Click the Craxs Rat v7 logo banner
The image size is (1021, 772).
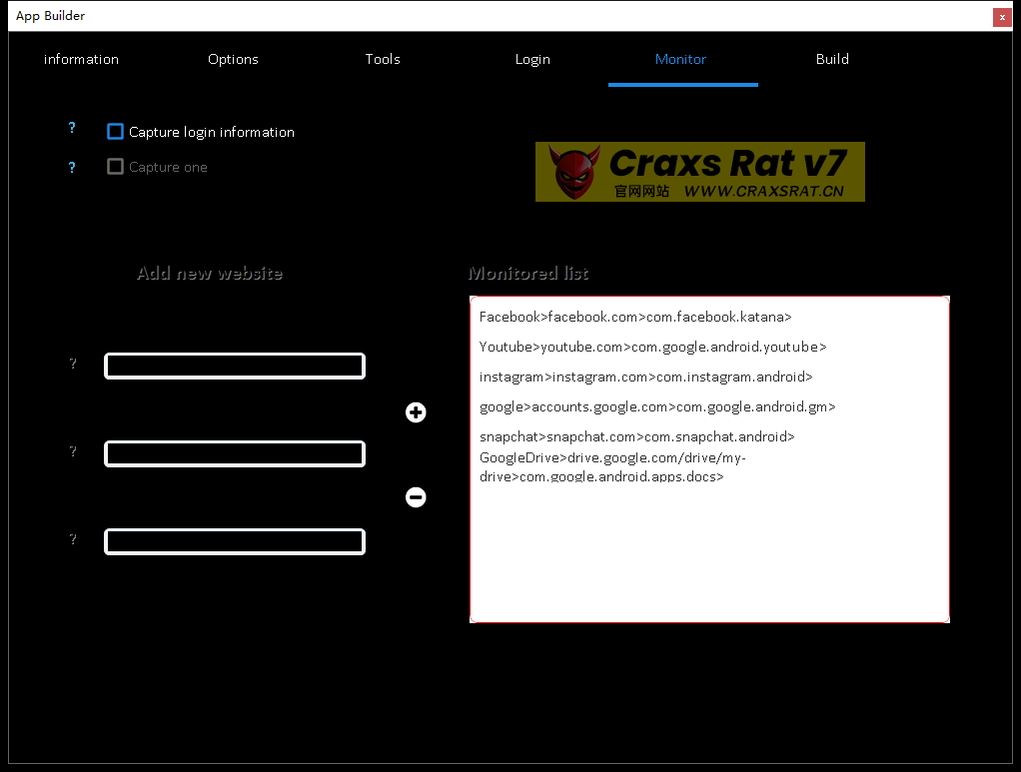tap(699, 171)
